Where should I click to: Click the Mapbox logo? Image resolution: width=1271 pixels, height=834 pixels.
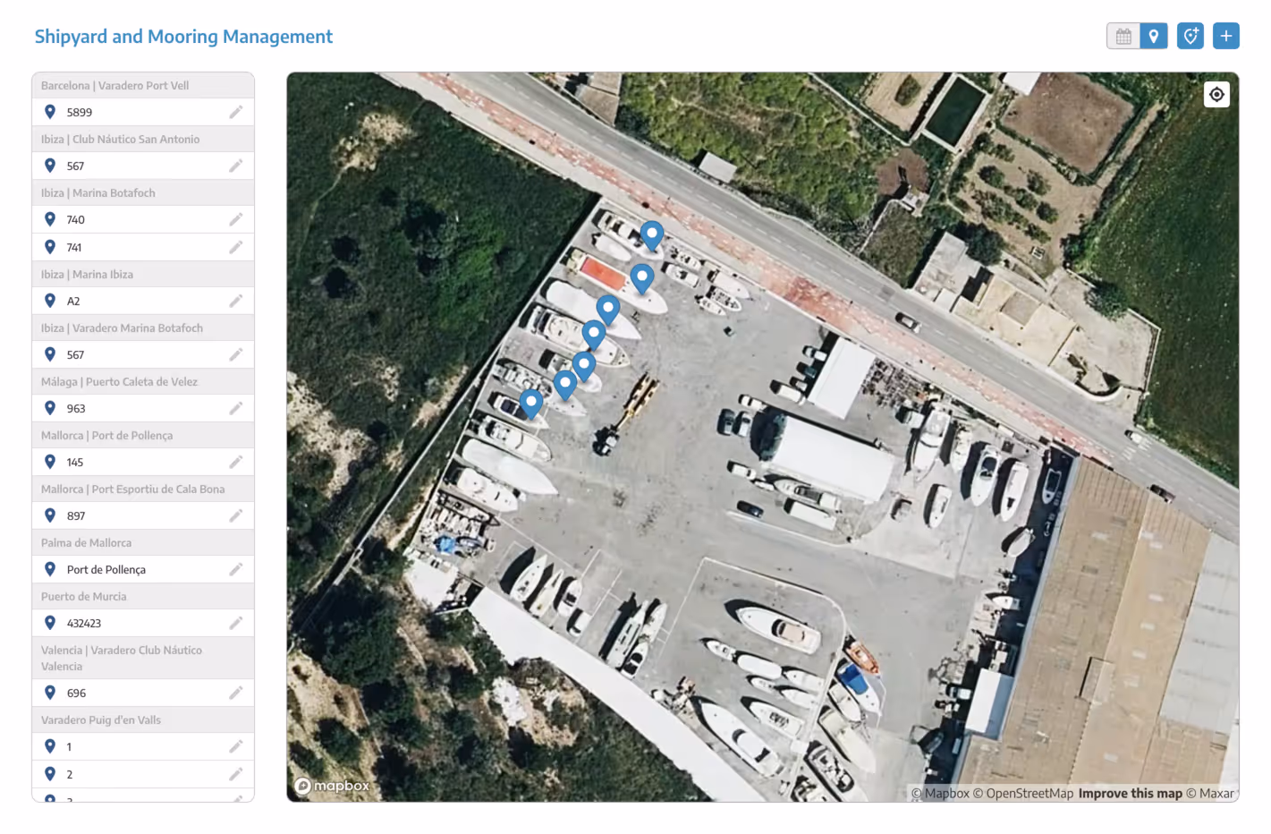332,786
